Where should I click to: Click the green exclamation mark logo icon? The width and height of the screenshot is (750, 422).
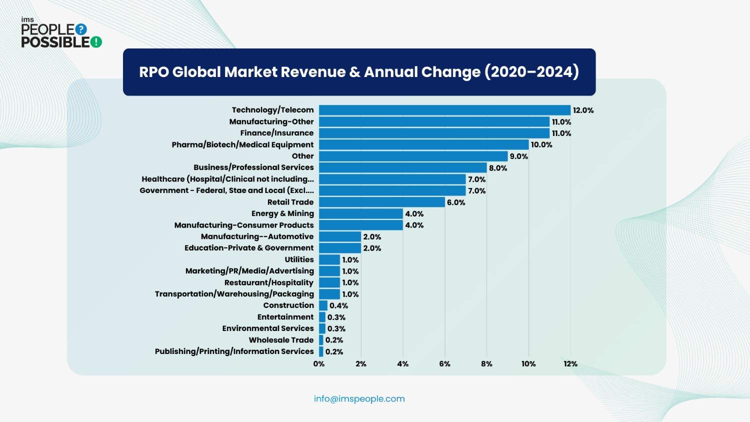click(96, 42)
